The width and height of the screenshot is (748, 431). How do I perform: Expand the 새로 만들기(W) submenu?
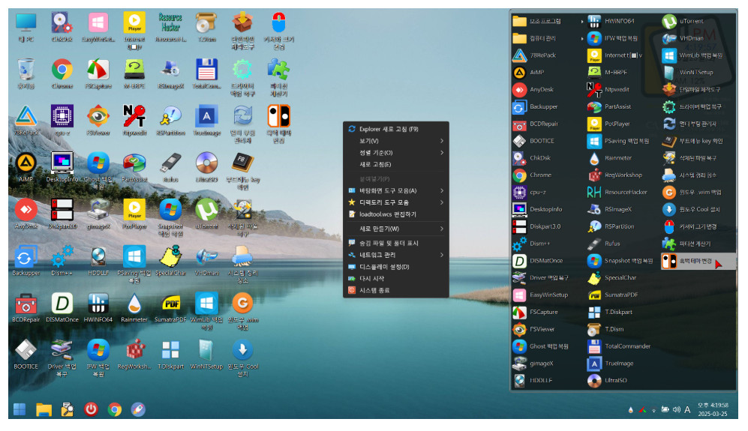coord(395,229)
